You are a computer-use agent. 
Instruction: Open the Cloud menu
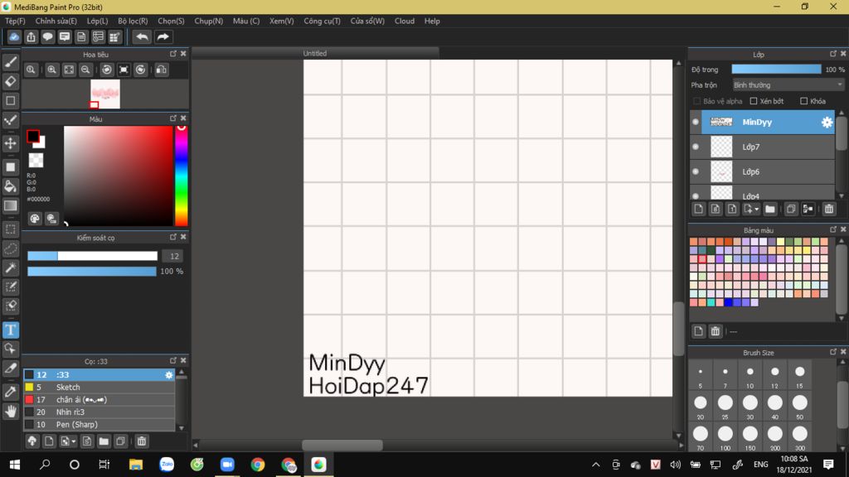[404, 21]
